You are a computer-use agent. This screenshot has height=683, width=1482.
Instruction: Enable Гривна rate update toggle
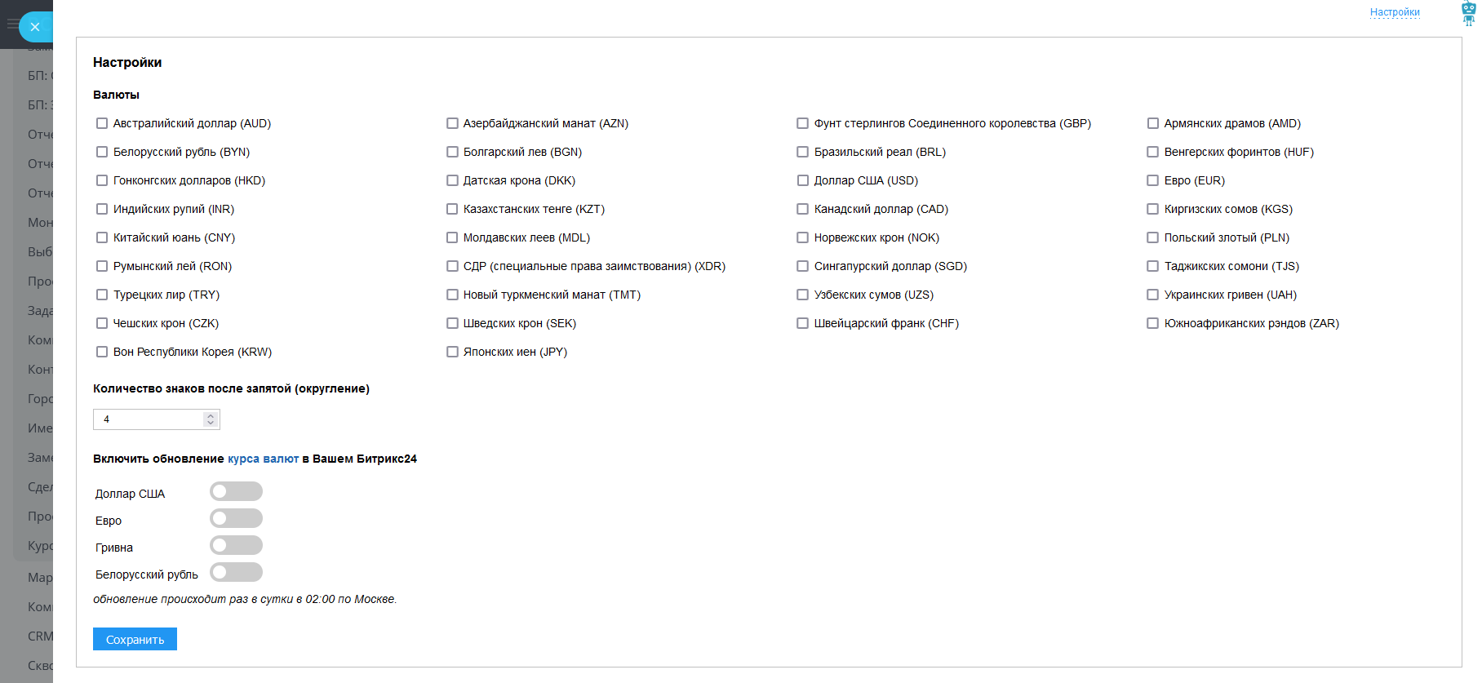click(236, 545)
